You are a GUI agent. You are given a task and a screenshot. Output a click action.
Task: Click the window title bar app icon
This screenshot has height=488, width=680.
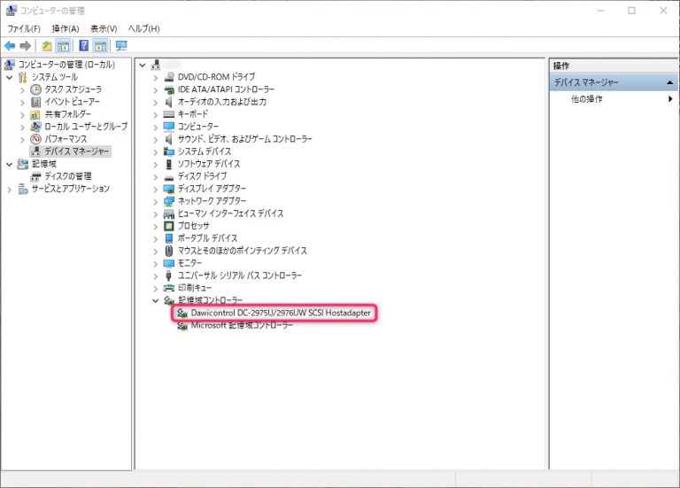tap(12, 11)
